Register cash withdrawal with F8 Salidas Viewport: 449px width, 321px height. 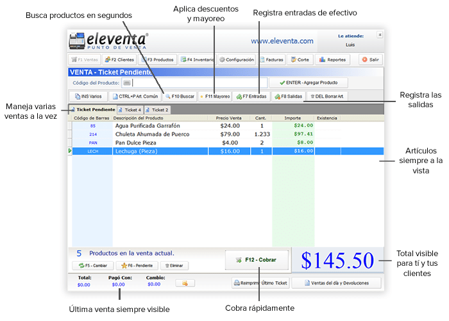[x=287, y=96]
